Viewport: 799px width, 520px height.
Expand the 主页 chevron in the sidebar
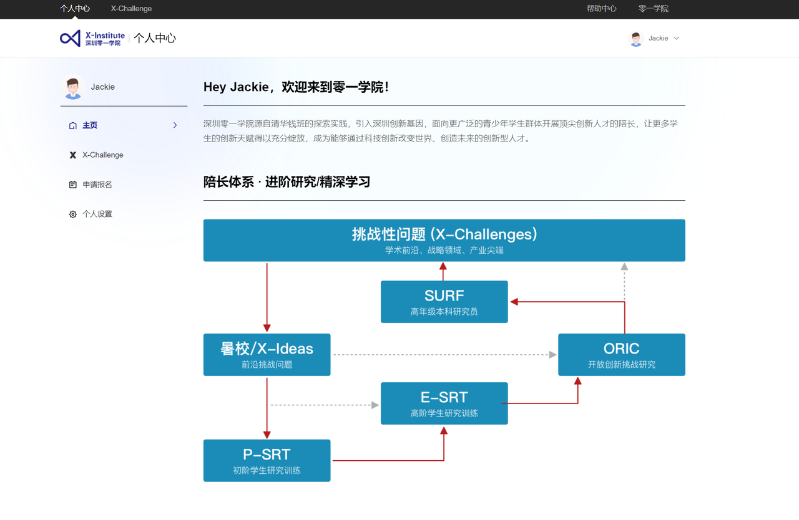click(x=175, y=125)
